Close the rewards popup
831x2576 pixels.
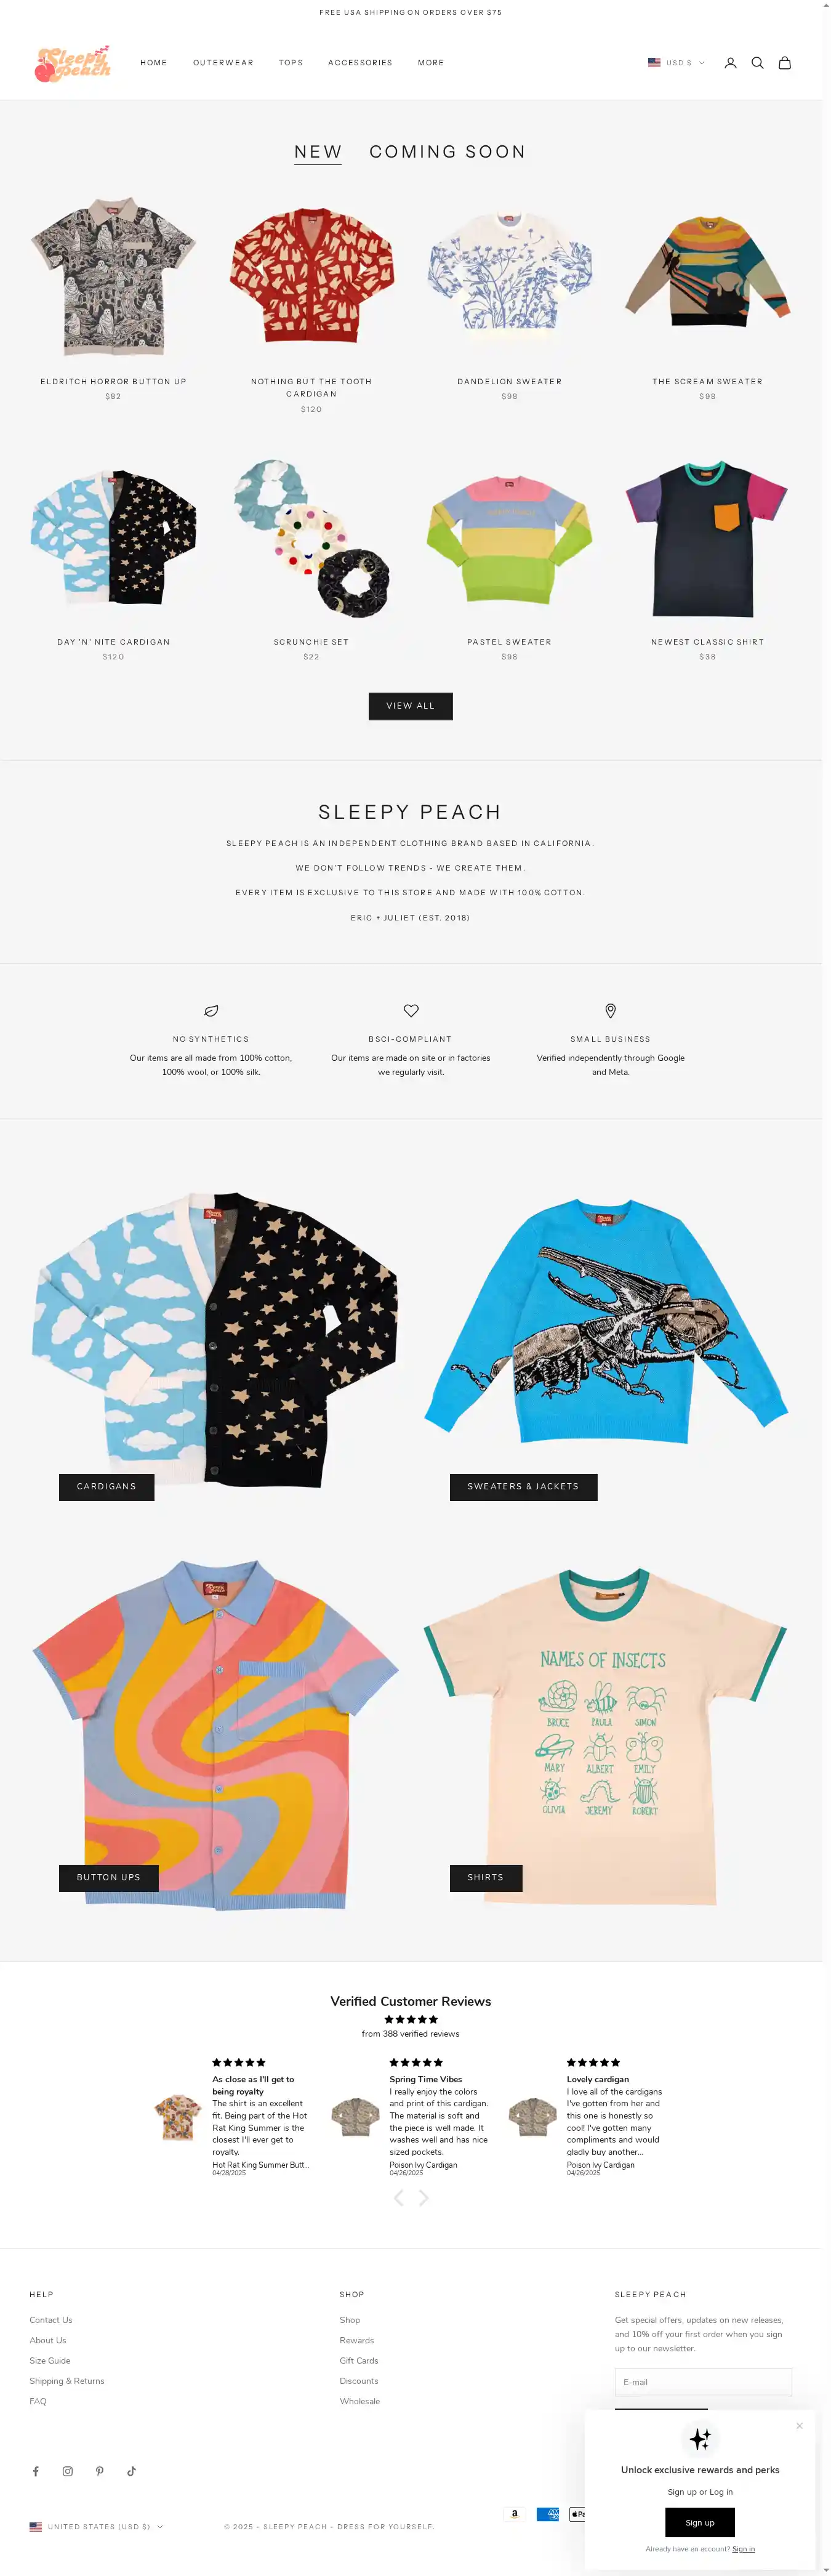[x=799, y=2425]
